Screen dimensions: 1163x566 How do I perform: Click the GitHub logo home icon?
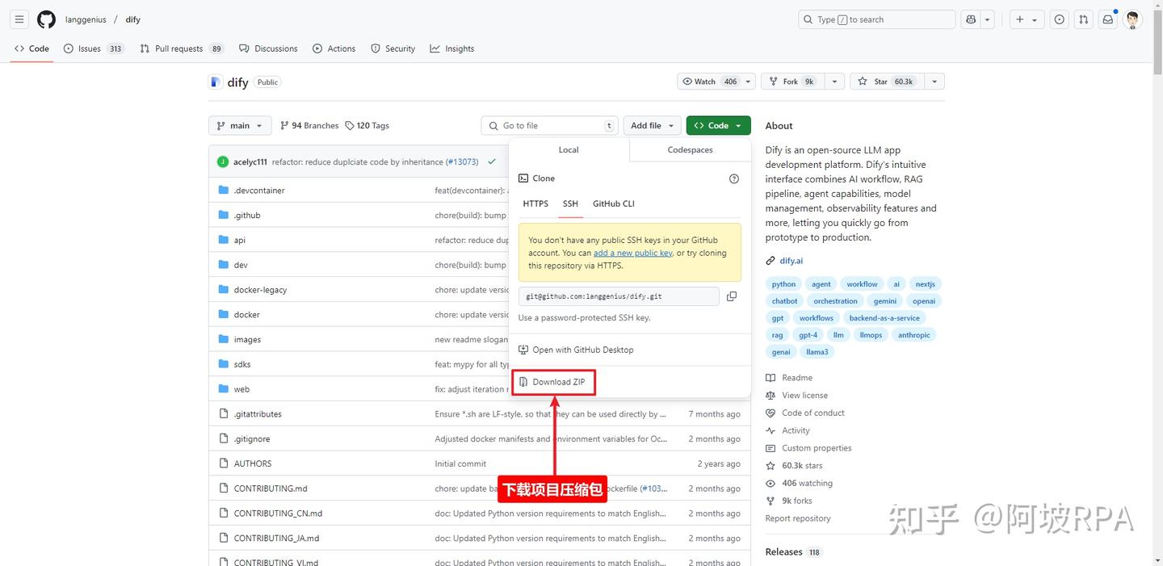pos(46,19)
